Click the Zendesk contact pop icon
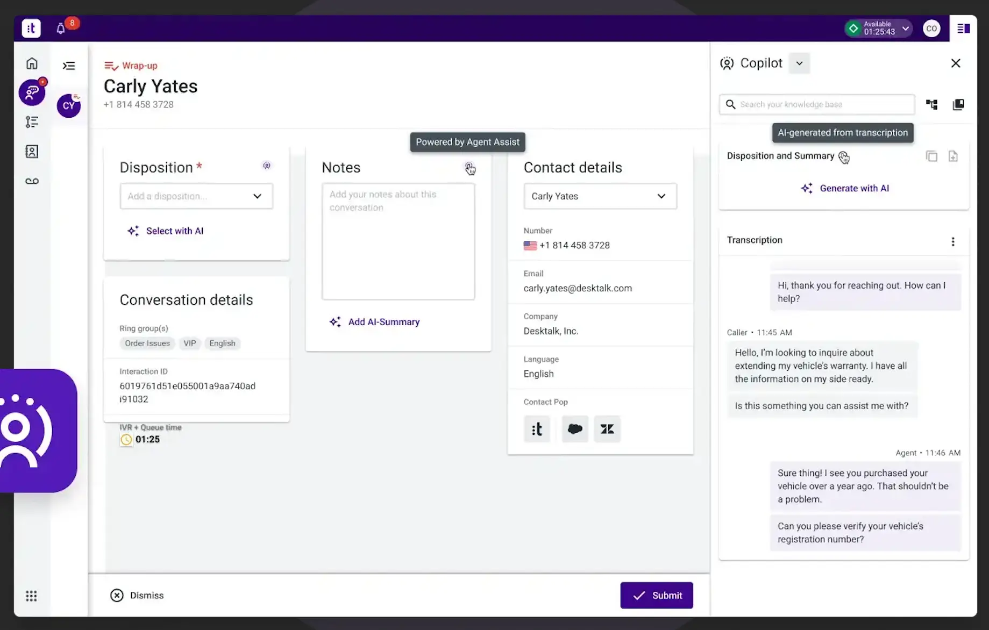 pos(607,429)
